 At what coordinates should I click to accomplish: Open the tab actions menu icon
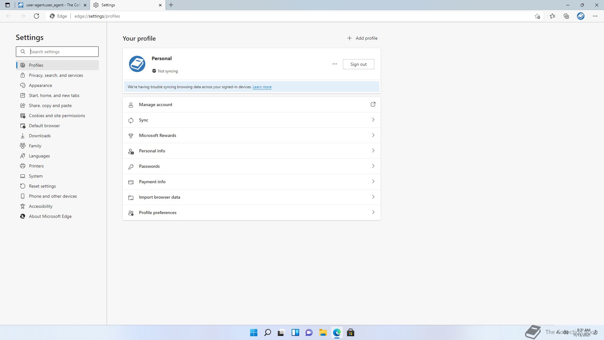click(8, 5)
